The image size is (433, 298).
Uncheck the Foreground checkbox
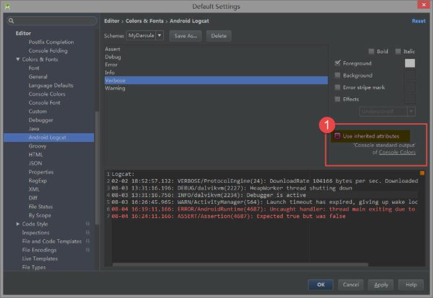coord(338,63)
